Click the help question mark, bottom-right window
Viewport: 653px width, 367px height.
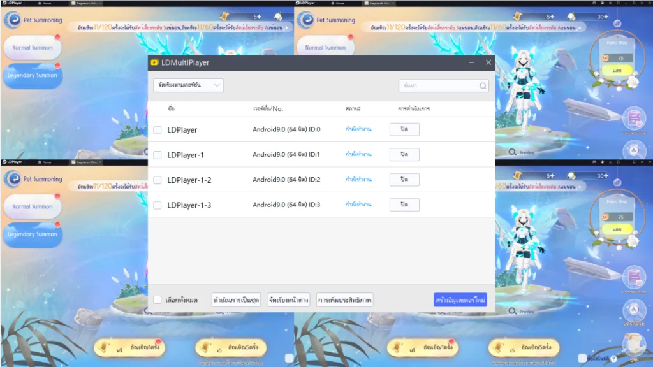(614, 358)
